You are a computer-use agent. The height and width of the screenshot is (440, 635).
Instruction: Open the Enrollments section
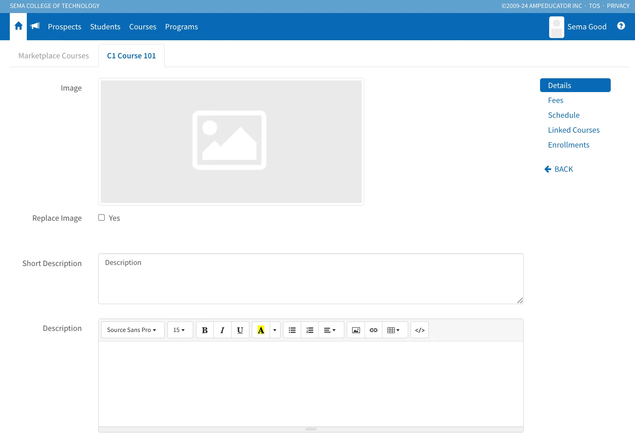(569, 145)
